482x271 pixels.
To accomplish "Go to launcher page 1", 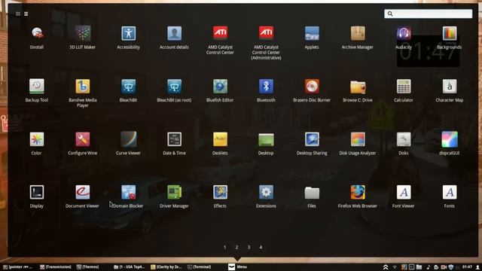I will coord(224,247).
